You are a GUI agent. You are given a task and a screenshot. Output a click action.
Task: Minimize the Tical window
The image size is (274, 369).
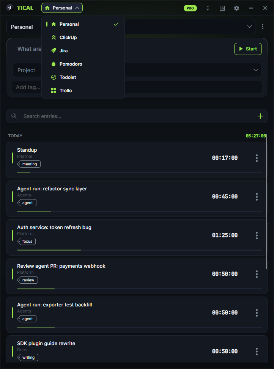[x=251, y=8]
